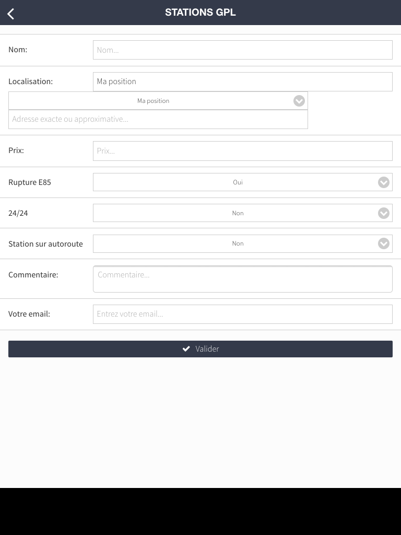Image resolution: width=401 pixels, height=535 pixels.
Task: Focus the Prix input field
Action: tap(243, 151)
